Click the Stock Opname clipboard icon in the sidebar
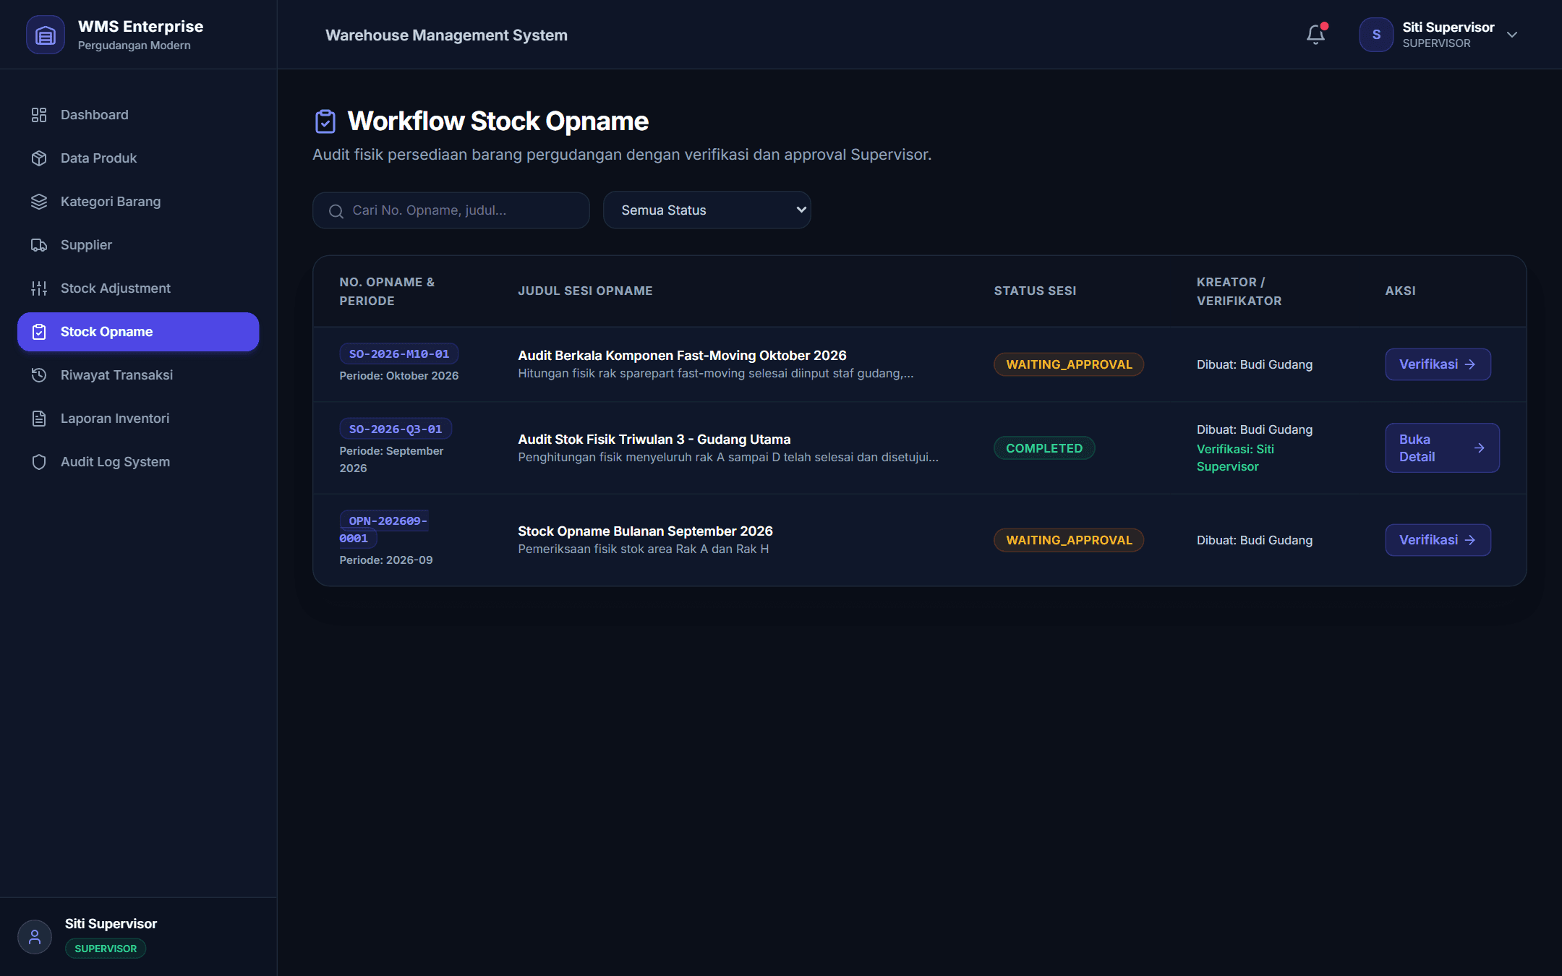 (x=39, y=332)
